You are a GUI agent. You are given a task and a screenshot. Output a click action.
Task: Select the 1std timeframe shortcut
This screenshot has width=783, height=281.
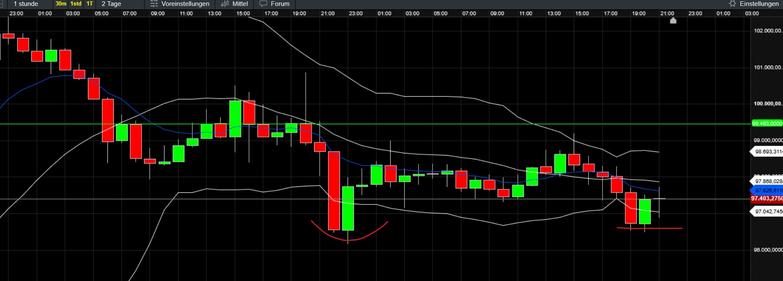click(76, 4)
